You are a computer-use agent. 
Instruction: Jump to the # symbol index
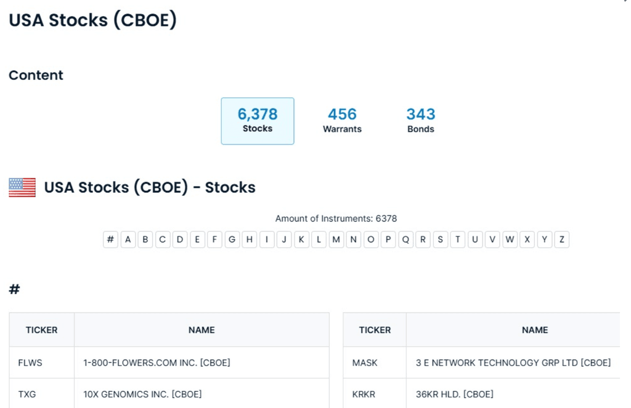(x=110, y=239)
